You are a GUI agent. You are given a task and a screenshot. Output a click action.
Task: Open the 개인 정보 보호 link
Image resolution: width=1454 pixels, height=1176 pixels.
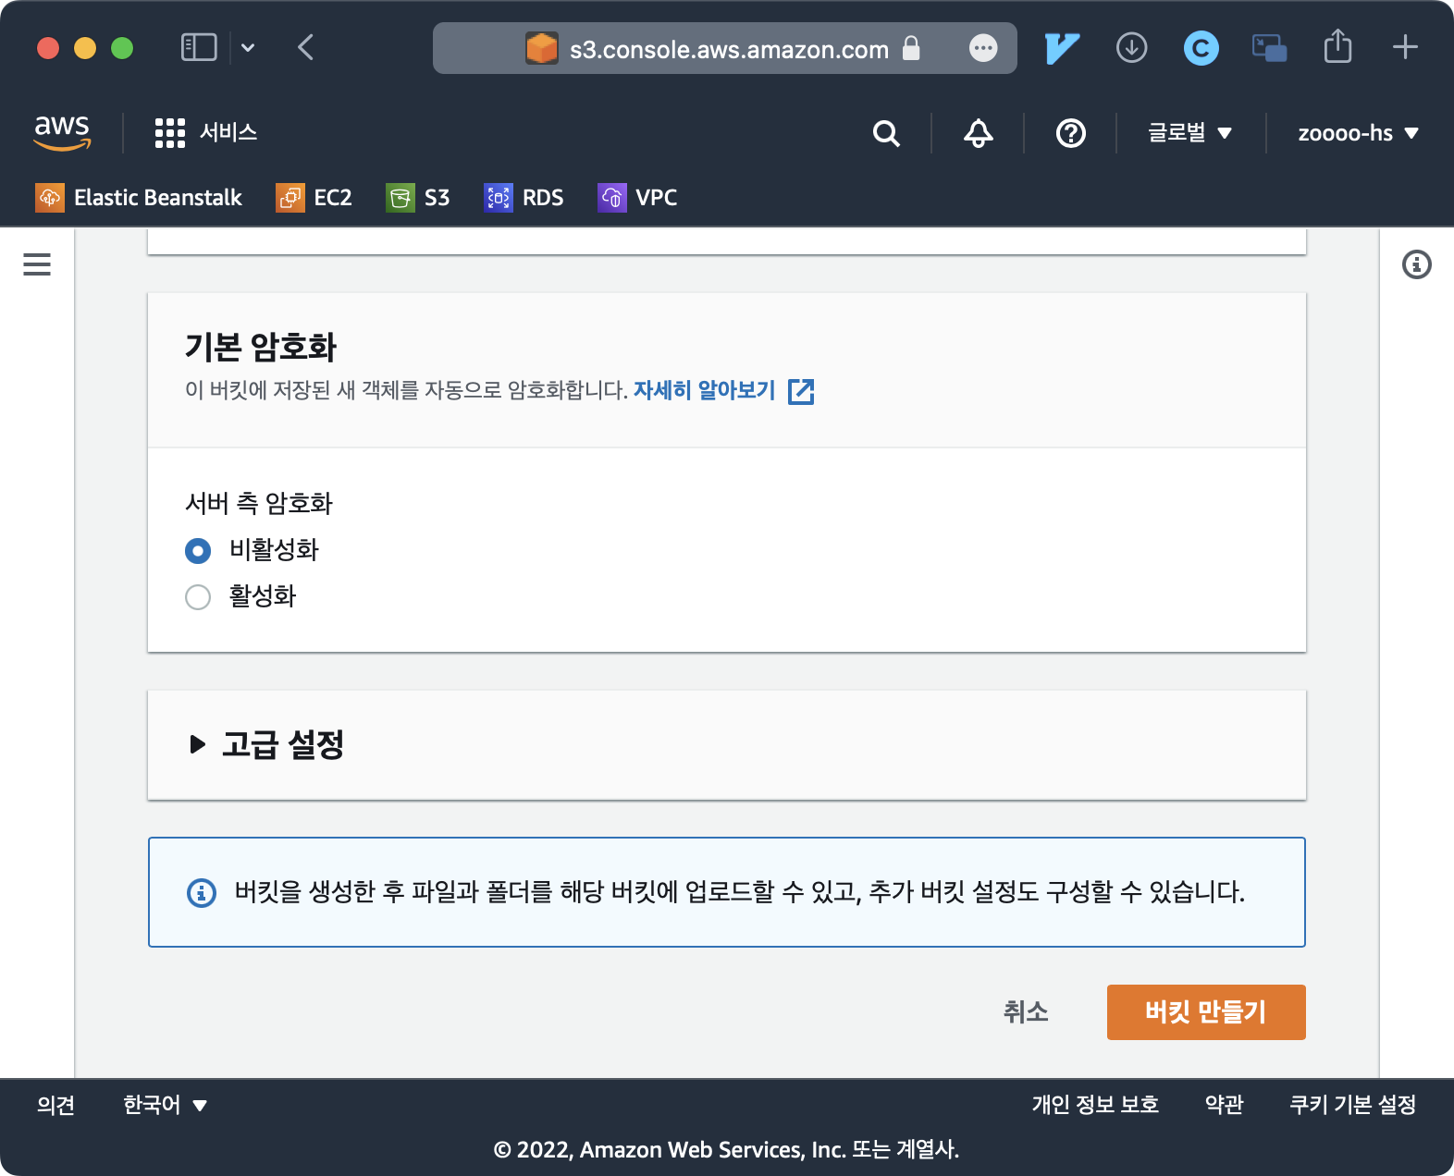pyautogui.click(x=1095, y=1105)
